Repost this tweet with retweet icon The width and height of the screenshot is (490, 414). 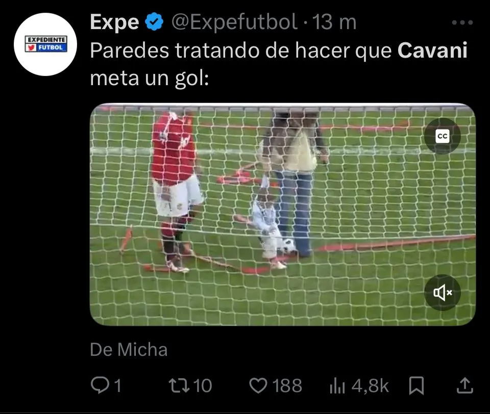179,385
